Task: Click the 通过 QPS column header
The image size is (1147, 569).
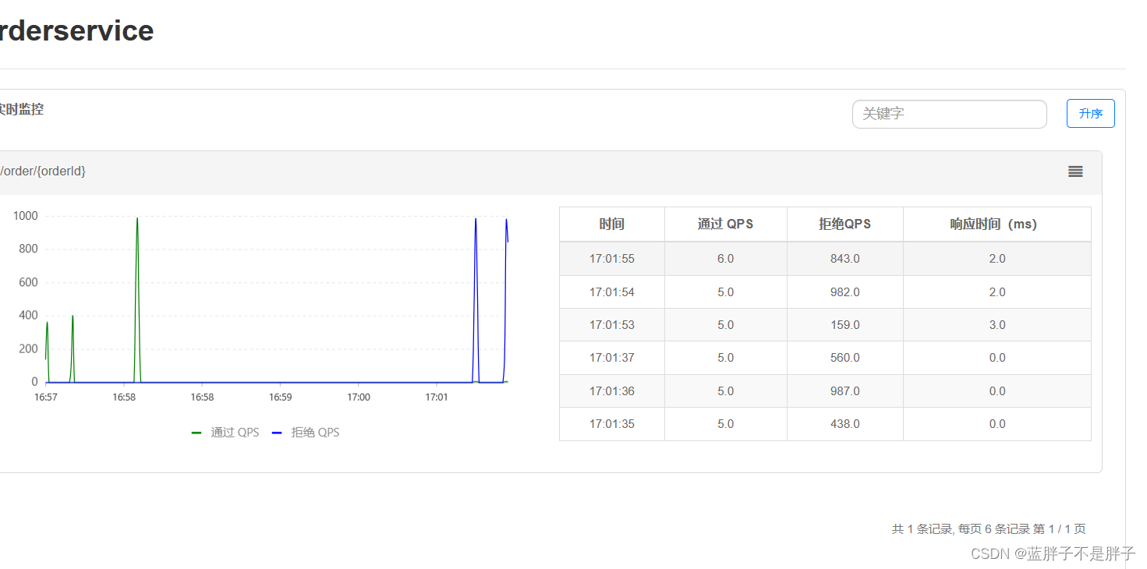Action: (x=725, y=224)
